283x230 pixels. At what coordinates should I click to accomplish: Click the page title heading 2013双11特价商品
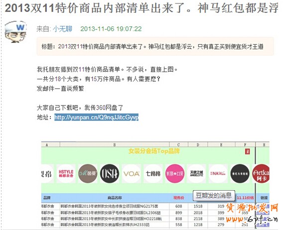(x=141, y=8)
